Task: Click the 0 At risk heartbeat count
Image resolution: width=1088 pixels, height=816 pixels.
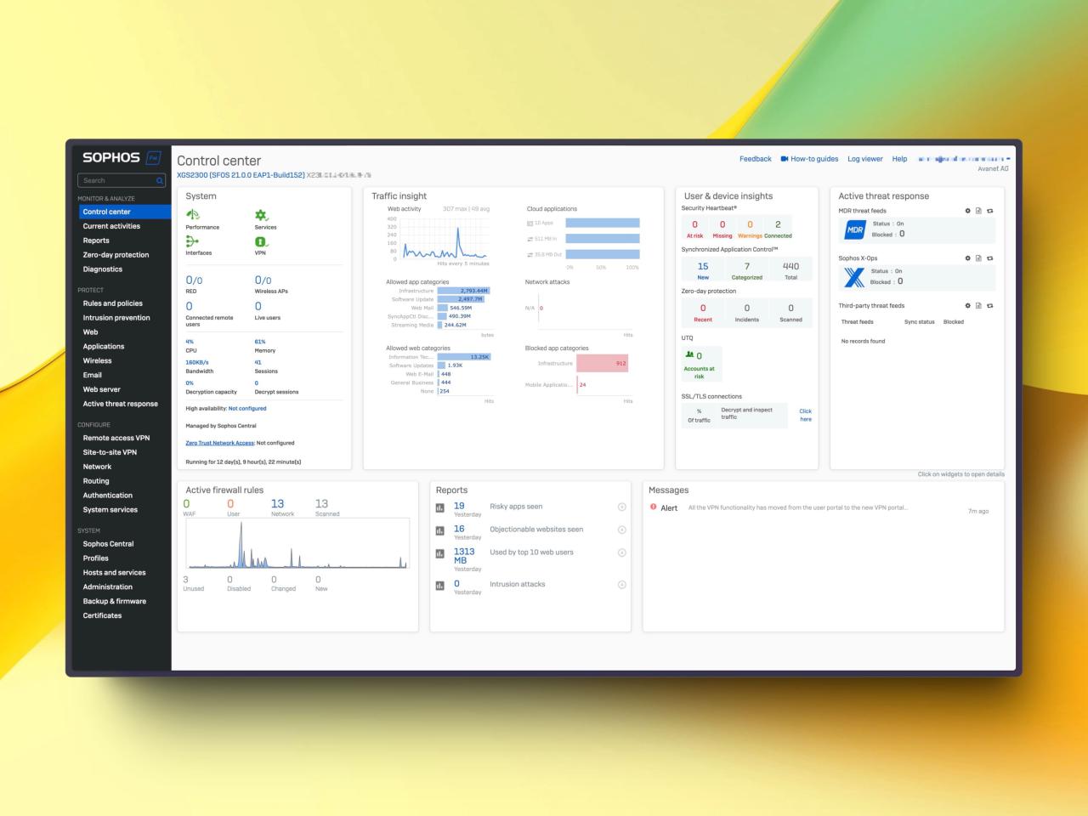Action: click(x=694, y=224)
